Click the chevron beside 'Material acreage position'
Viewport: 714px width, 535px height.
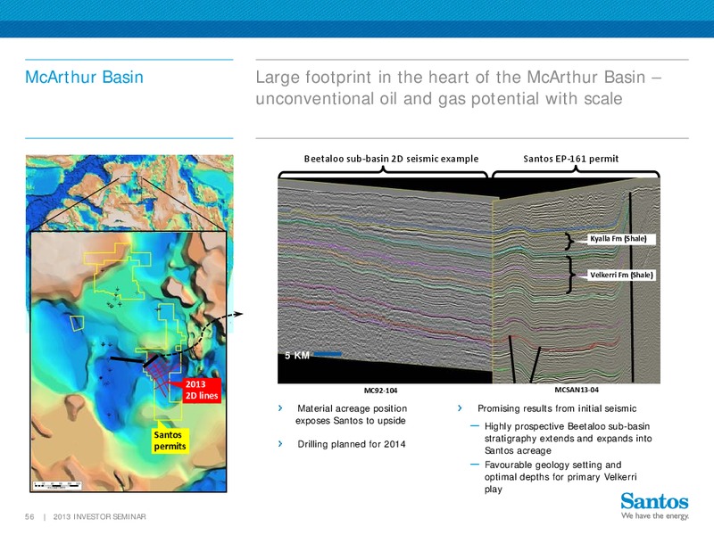(x=280, y=408)
